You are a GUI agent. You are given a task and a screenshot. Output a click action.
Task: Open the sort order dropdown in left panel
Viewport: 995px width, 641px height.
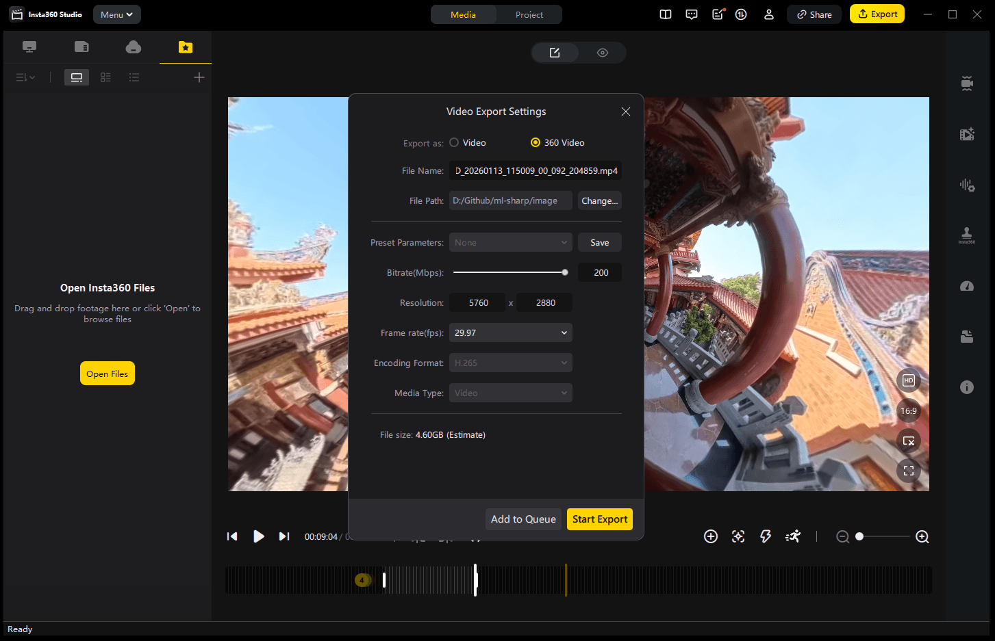pos(25,77)
